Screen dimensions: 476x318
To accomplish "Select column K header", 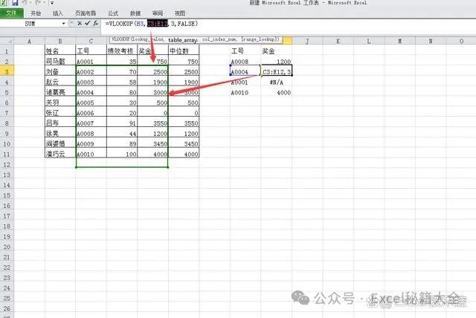I will [338, 41].
